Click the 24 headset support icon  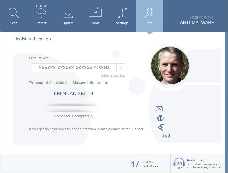(x=179, y=163)
